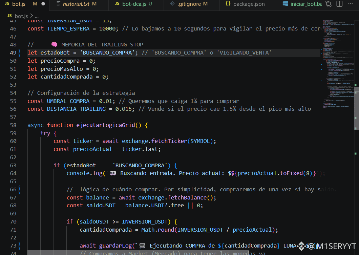Click the saldoUSDT declaration on line 68
Screen dimensions: 359x255
[101, 206]
